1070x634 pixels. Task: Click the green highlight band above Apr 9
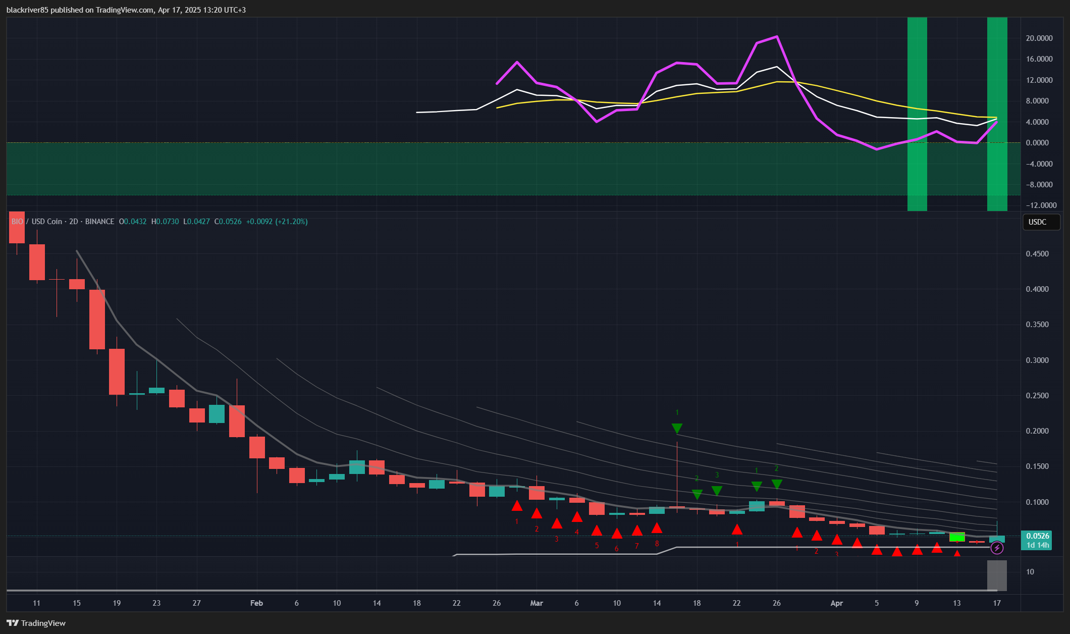click(x=917, y=114)
